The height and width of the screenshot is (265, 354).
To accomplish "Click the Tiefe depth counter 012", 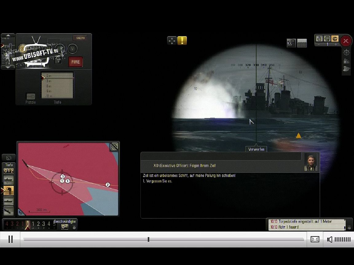I will point(9,171).
